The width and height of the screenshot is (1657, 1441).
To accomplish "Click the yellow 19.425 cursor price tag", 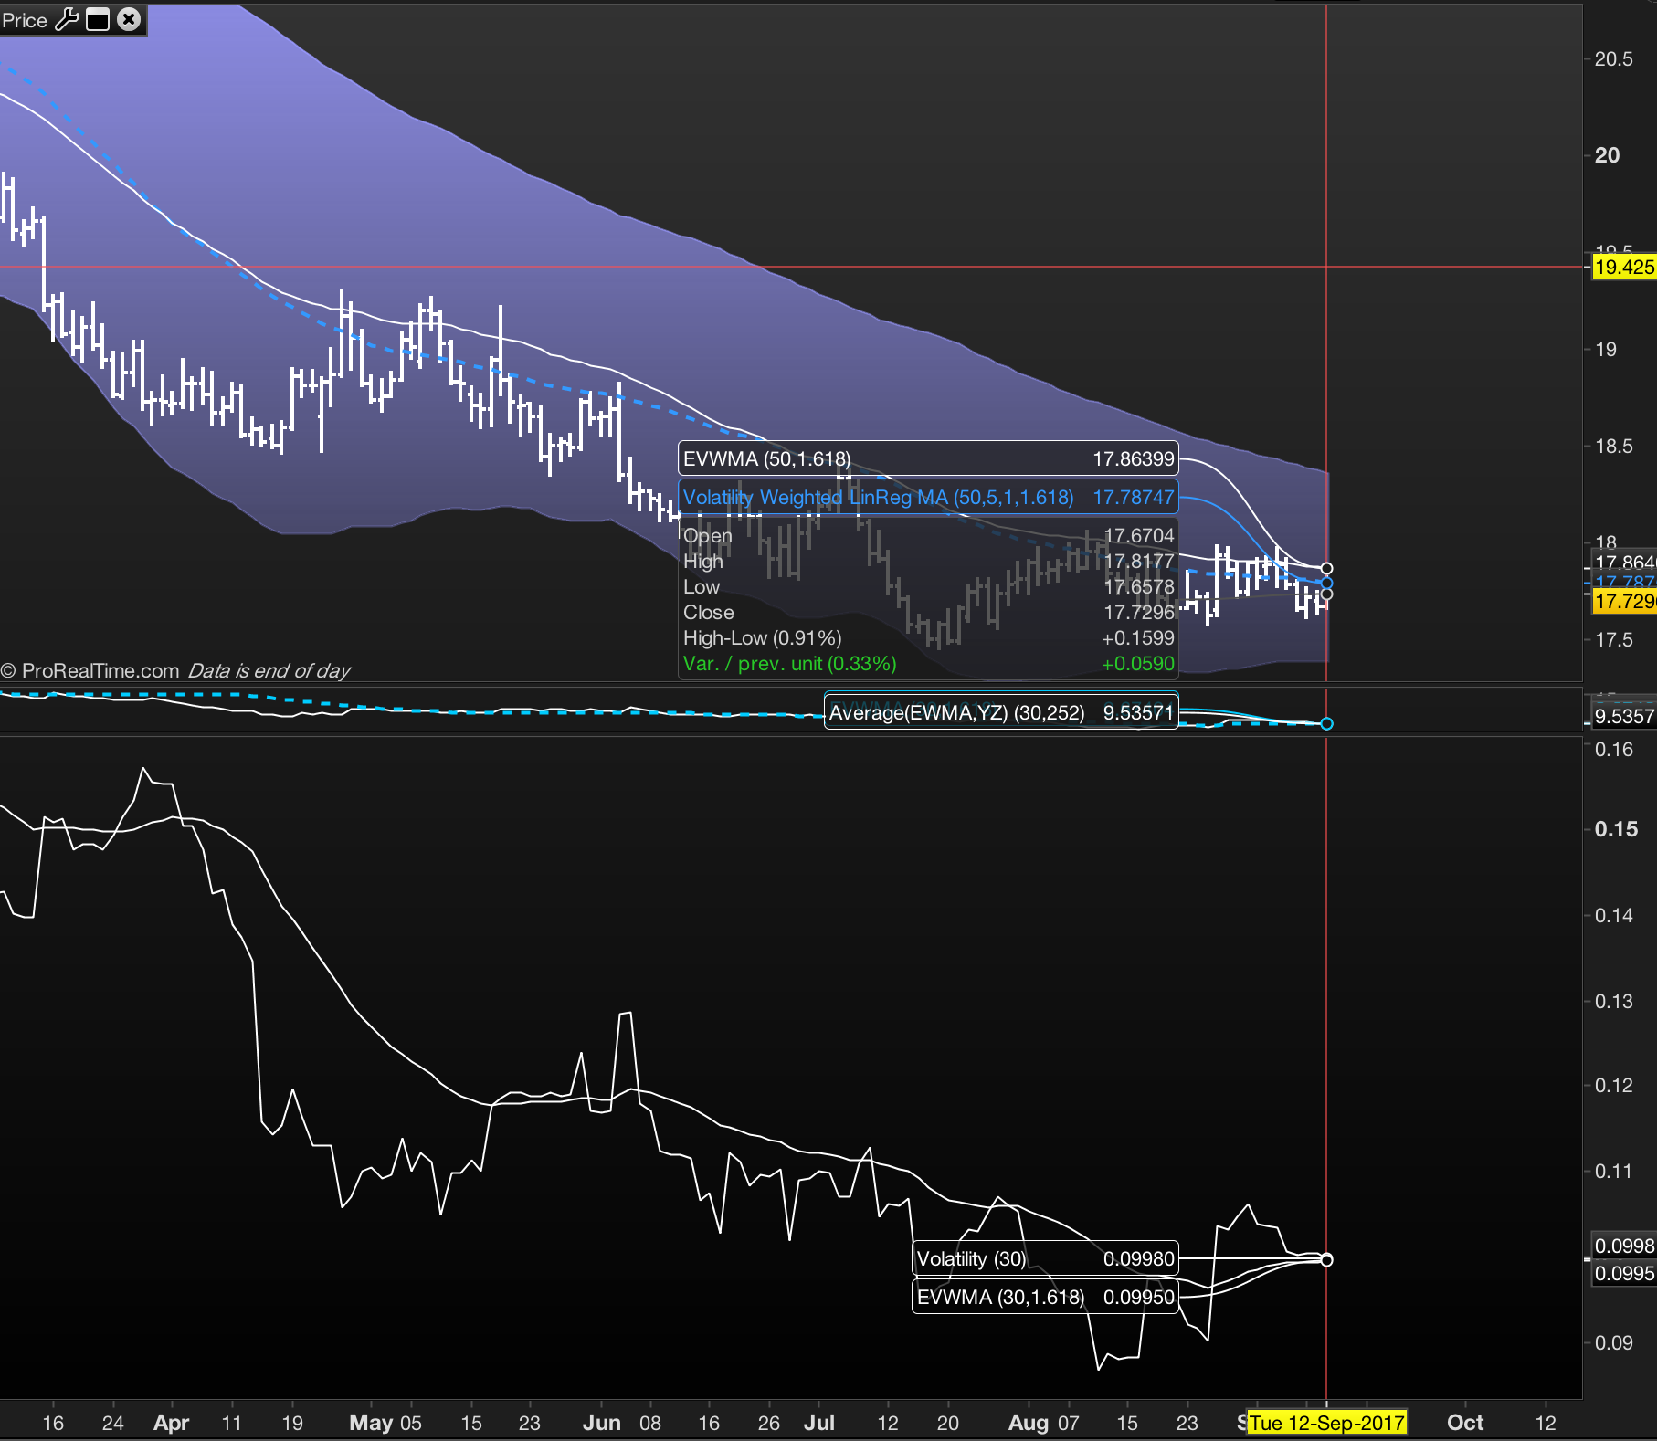I will coord(1624,268).
